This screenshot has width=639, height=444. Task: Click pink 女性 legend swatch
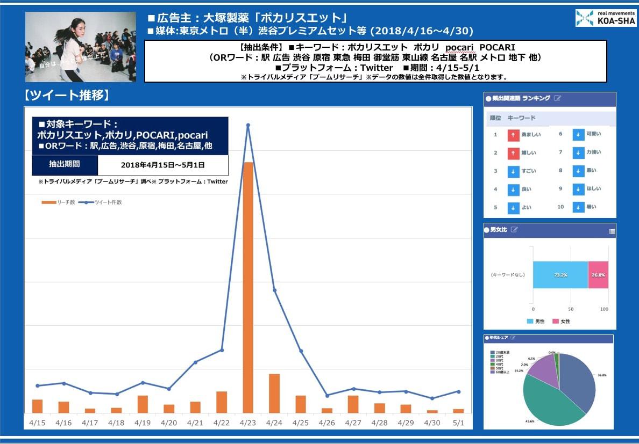[x=556, y=321]
